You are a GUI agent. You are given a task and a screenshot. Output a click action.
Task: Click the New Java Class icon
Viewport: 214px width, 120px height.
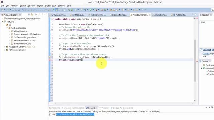[x=105, y=10]
